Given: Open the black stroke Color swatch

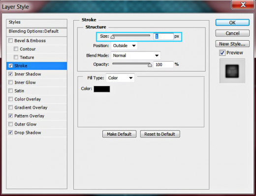Looking at the screenshot, I should [102, 89].
